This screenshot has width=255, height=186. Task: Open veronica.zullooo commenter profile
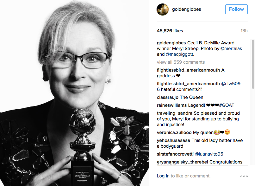click(174, 132)
